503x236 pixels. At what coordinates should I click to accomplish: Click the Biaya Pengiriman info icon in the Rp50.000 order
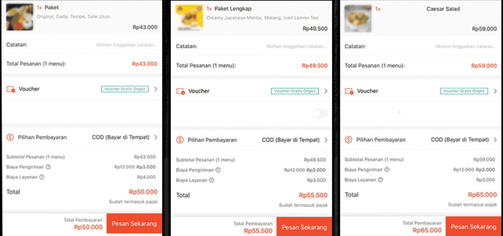coord(49,167)
